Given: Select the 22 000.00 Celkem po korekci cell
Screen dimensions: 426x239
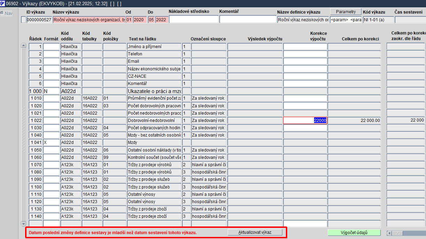Looking at the screenshot, I should click(354, 120).
